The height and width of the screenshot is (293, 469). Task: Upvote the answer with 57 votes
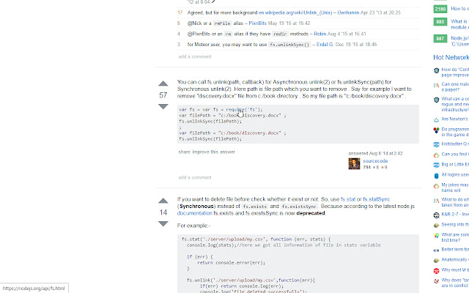click(163, 83)
